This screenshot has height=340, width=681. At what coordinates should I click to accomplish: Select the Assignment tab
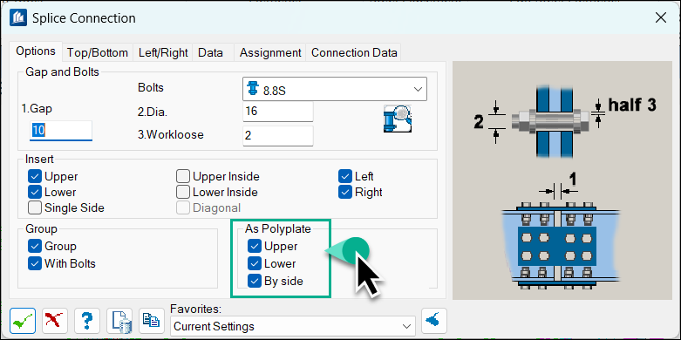point(270,53)
